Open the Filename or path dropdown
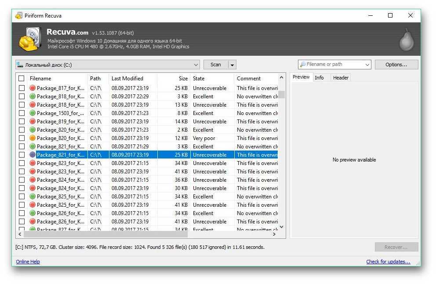This screenshot has width=436, height=284. [367, 65]
